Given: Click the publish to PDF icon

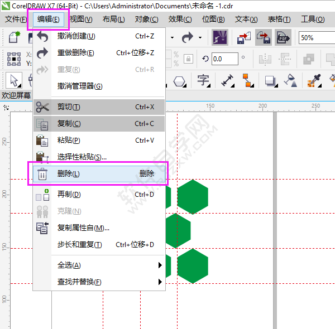Looking at the screenshot, I should tap(283, 37).
